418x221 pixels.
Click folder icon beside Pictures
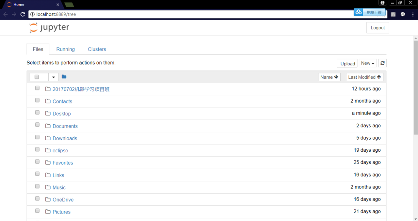pos(48,212)
